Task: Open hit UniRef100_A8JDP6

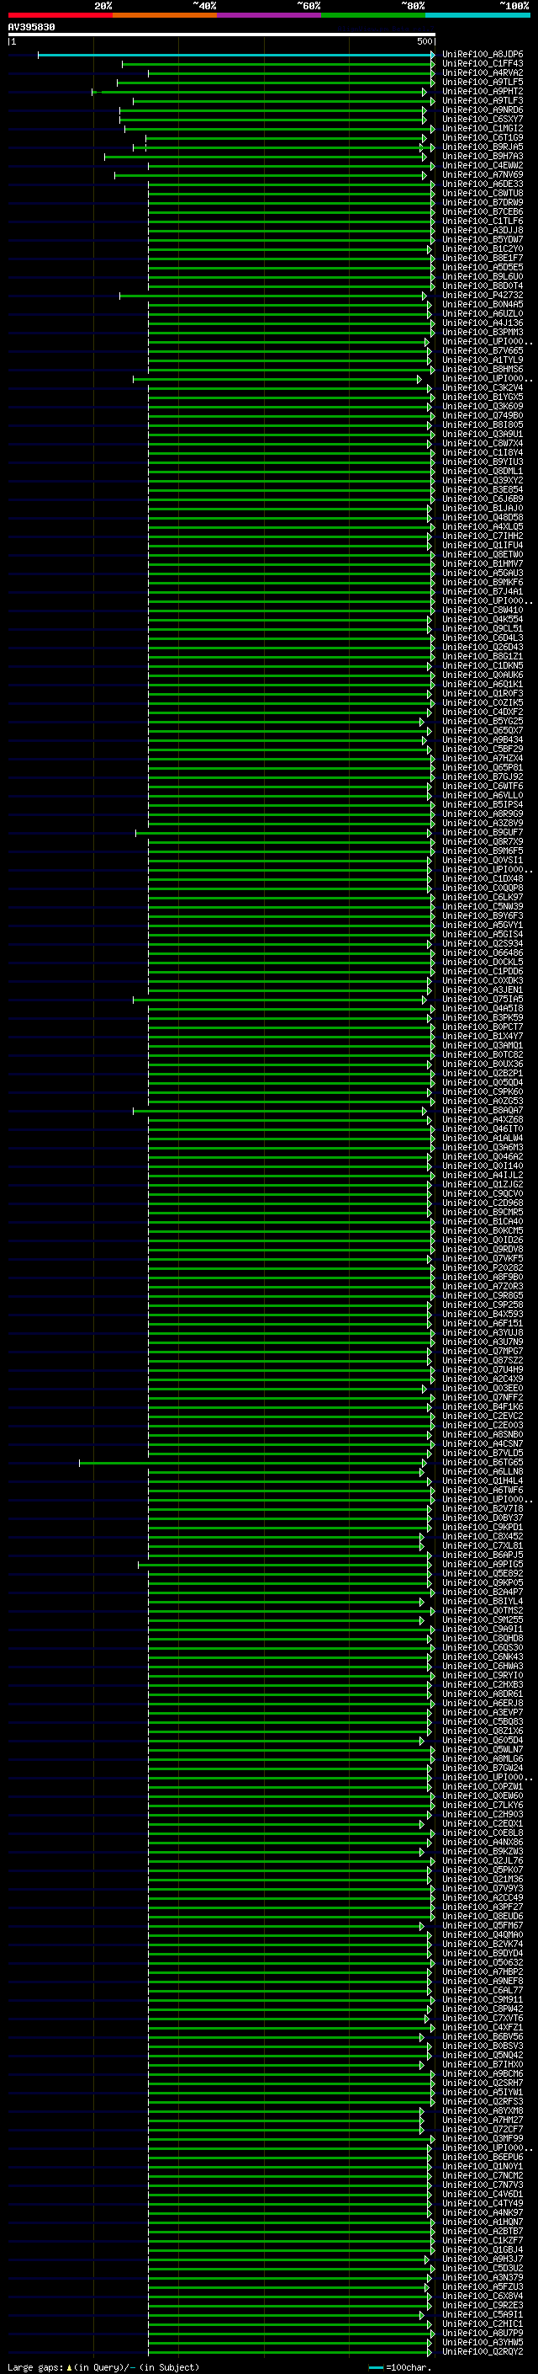Action: (x=483, y=55)
